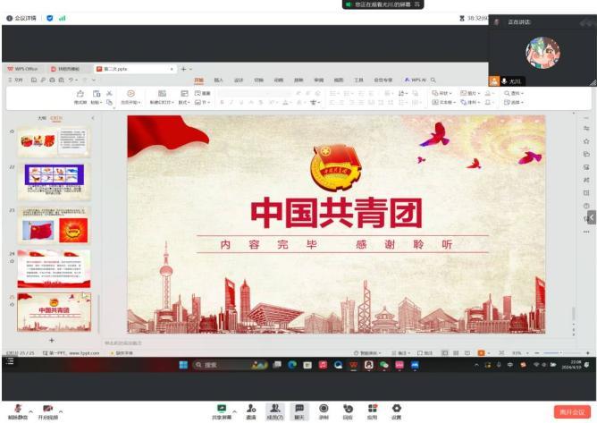Switch to slide sorter view
597x423 pixels.
pyautogui.click(x=456, y=353)
